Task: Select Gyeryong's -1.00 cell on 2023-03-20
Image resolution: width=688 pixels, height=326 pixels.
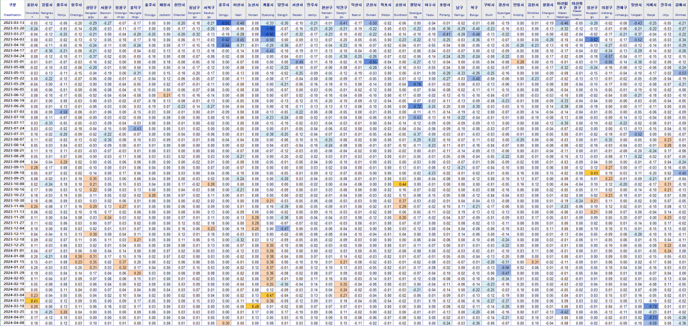Action: [269, 28]
